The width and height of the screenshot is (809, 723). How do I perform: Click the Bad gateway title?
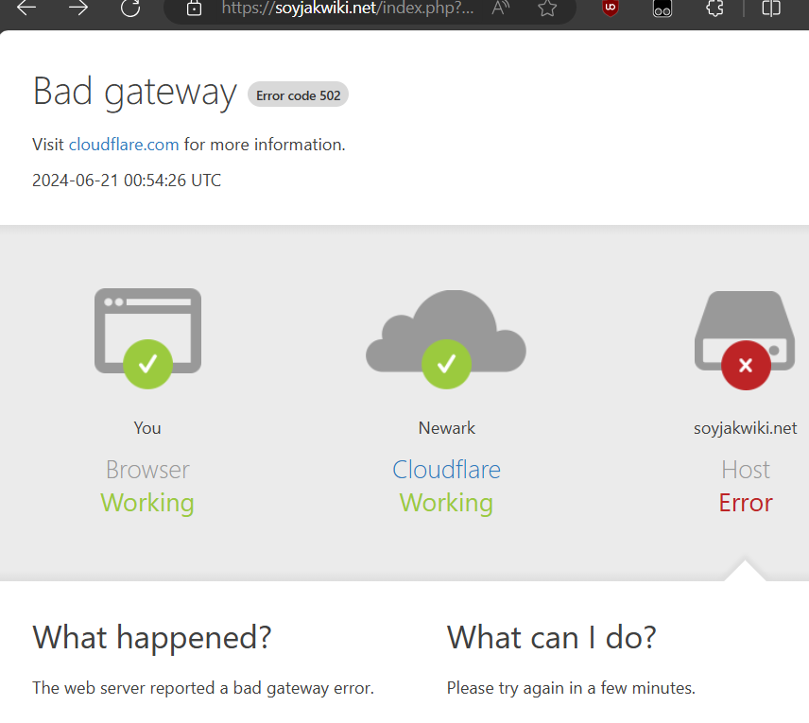tap(134, 92)
